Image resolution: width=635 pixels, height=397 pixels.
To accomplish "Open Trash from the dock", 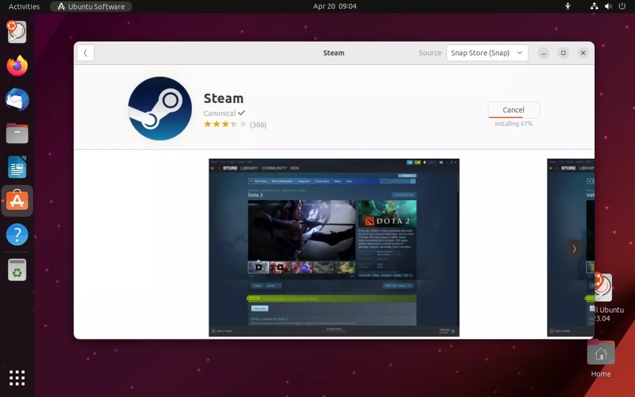I will tap(17, 269).
